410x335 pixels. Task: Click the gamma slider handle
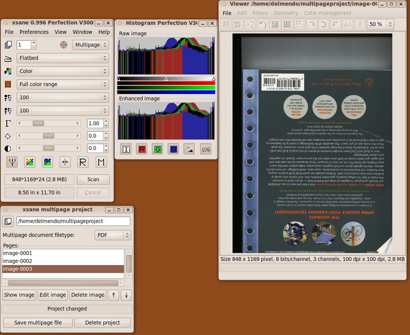[38, 123]
